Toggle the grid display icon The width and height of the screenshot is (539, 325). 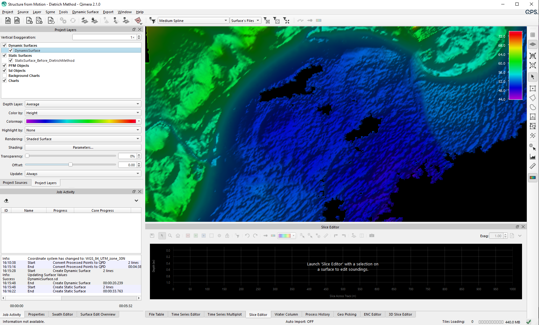(x=532, y=35)
